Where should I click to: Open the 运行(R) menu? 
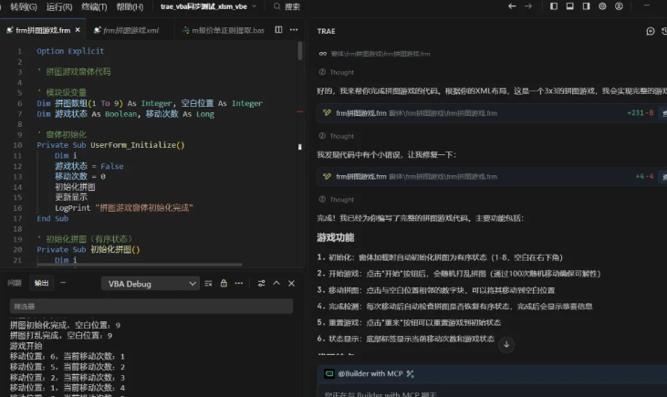click(59, 6)
